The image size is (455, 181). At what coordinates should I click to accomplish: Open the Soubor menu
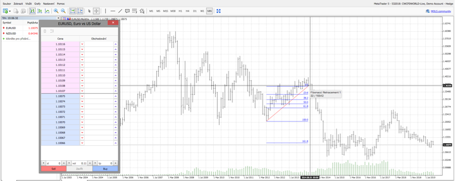tap(7, 4)
